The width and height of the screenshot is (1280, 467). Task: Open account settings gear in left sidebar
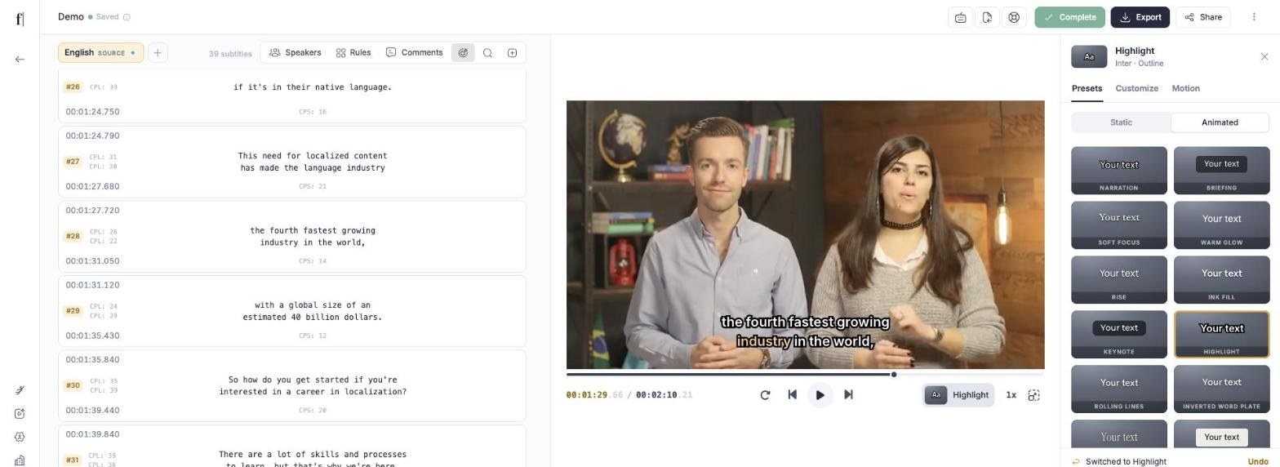20,438
